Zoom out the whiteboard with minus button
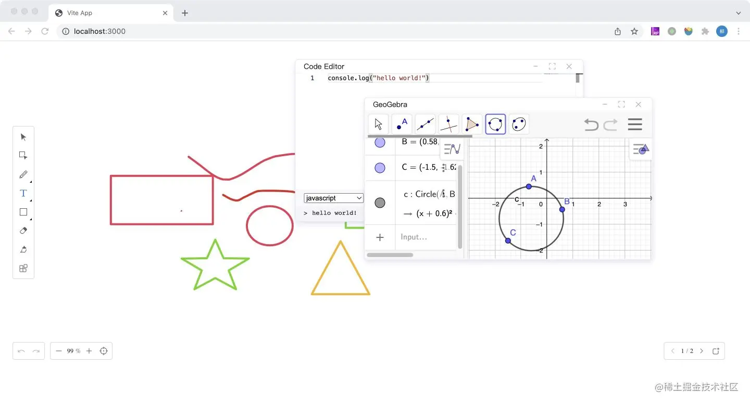 coord(59,351)
